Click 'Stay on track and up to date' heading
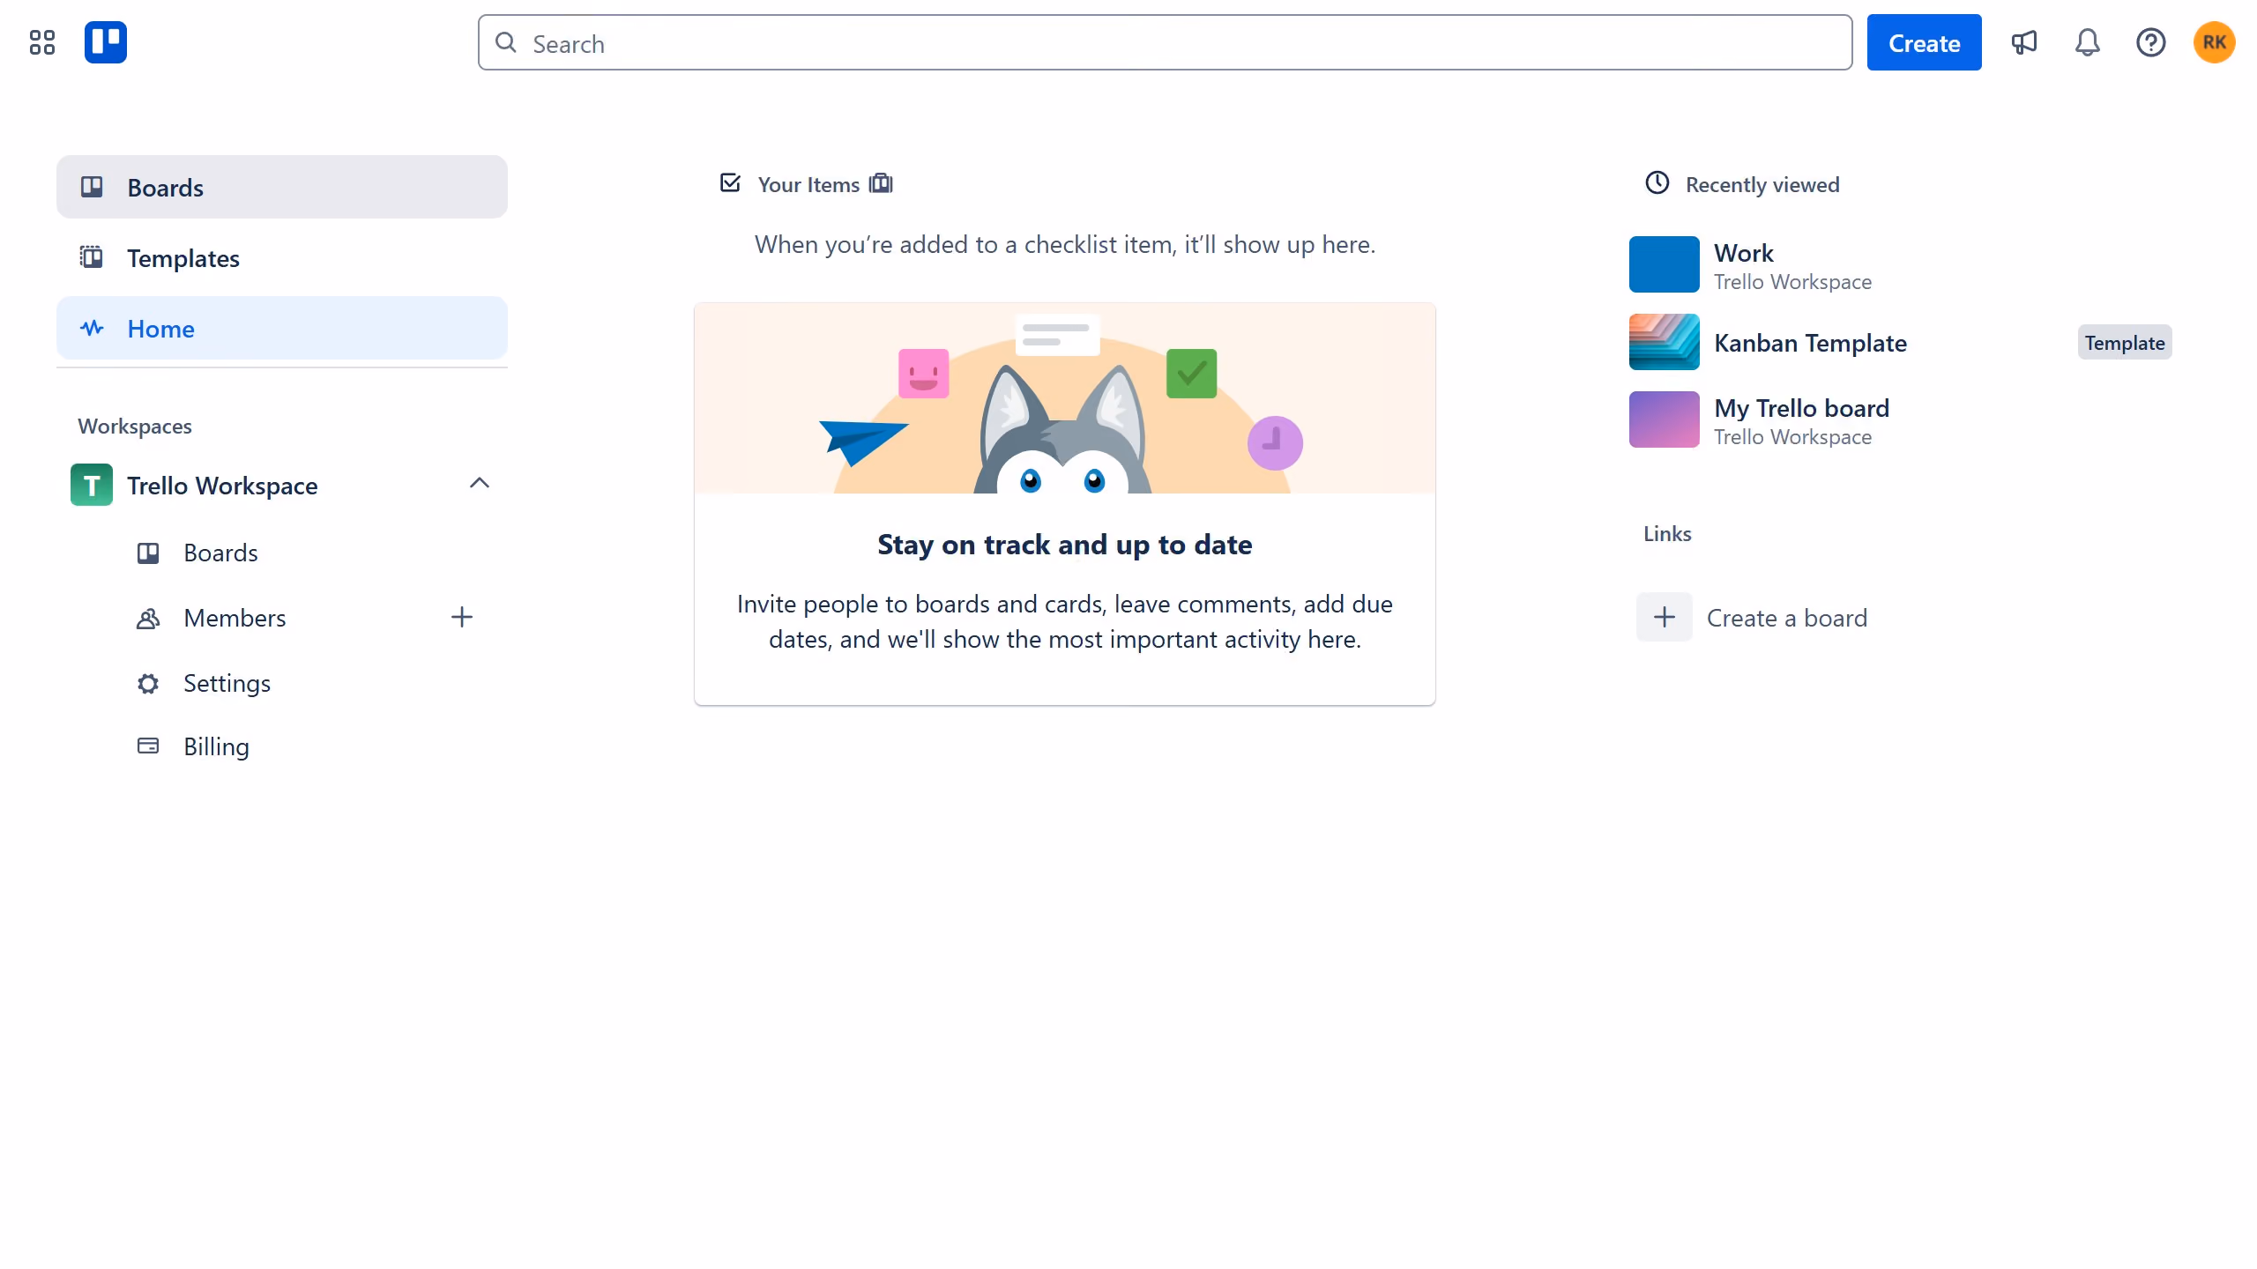 coord(1064,545)
